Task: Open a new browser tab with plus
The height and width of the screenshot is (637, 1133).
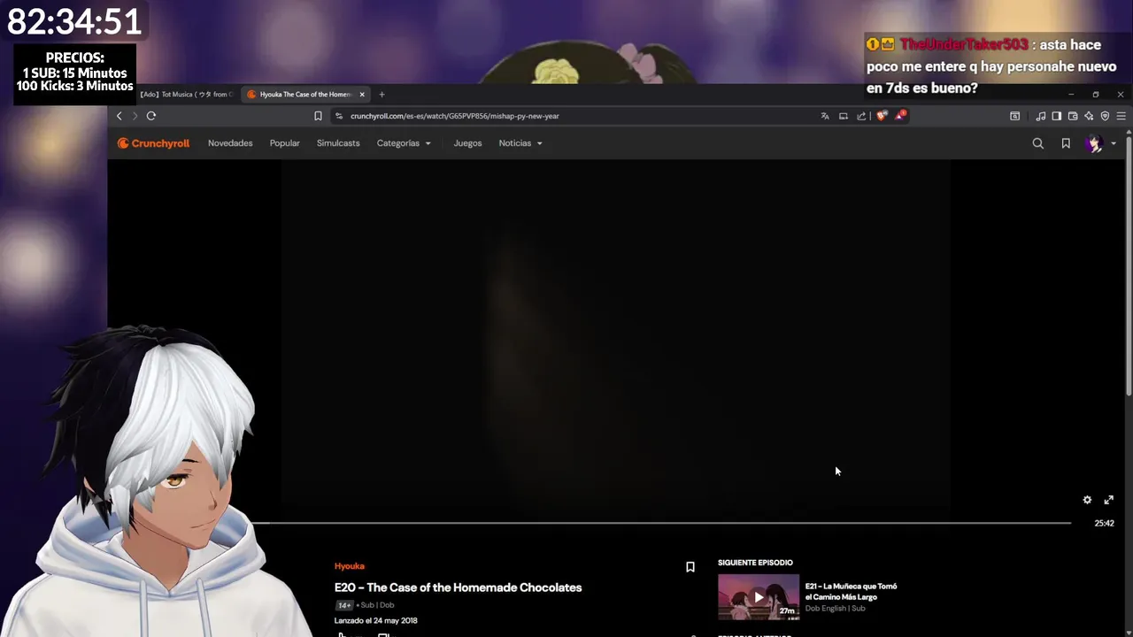Action: coord(382,94)
